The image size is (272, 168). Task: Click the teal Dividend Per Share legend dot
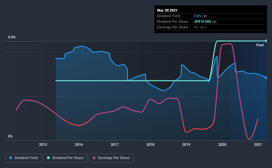click(48, 158)
